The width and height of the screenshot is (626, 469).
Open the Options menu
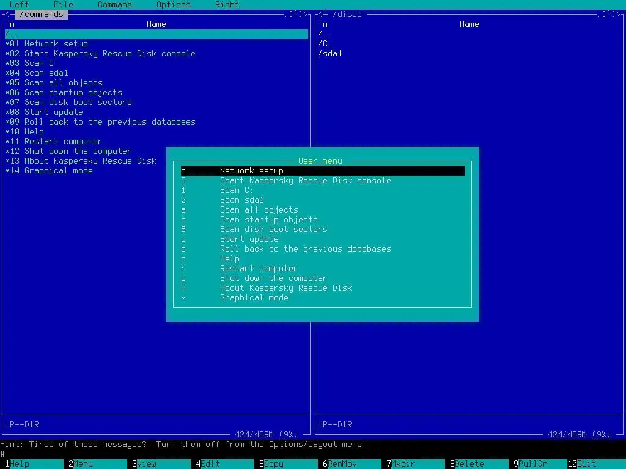point(173,4)
